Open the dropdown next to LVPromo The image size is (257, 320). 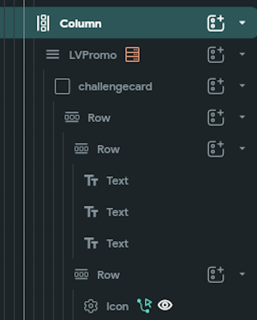[242, 55]
